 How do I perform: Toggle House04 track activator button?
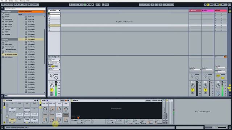(52, 90)
